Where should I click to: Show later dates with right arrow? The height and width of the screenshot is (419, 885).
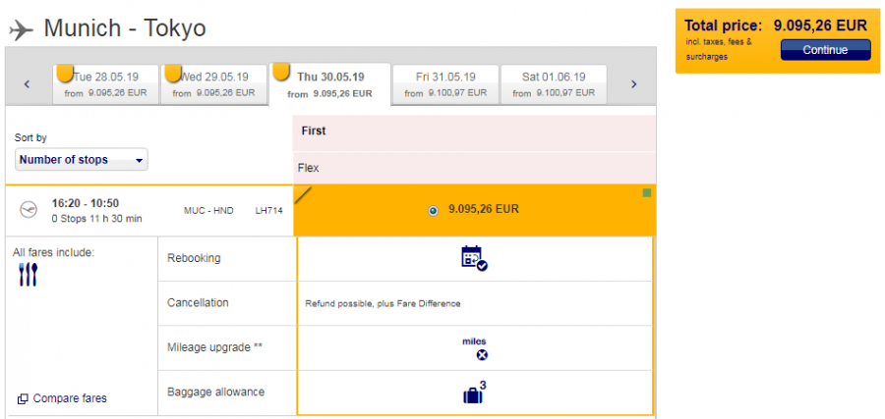634,84
